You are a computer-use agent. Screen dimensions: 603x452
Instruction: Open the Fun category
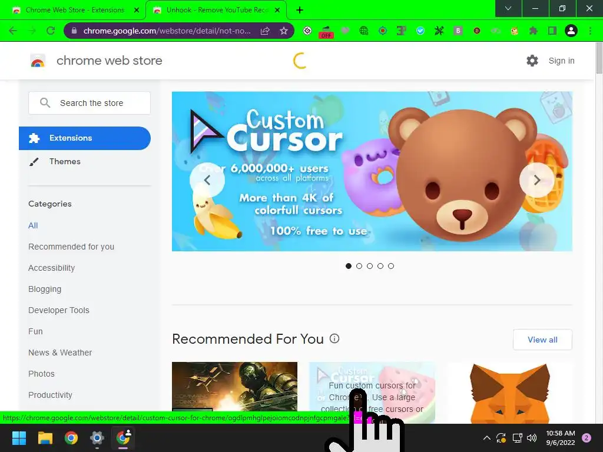(35, 331)
